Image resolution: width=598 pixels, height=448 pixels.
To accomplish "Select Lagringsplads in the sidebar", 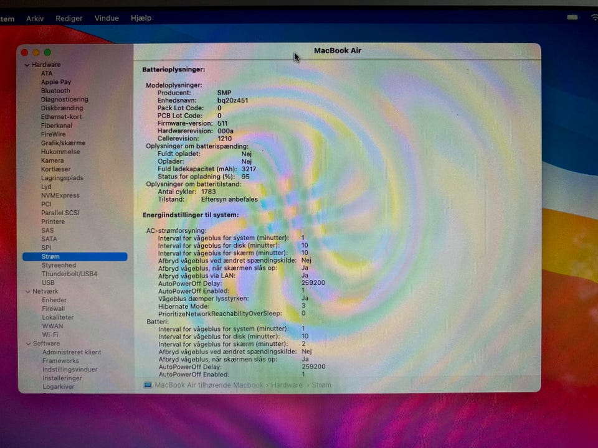I will (x=62, y=178).
